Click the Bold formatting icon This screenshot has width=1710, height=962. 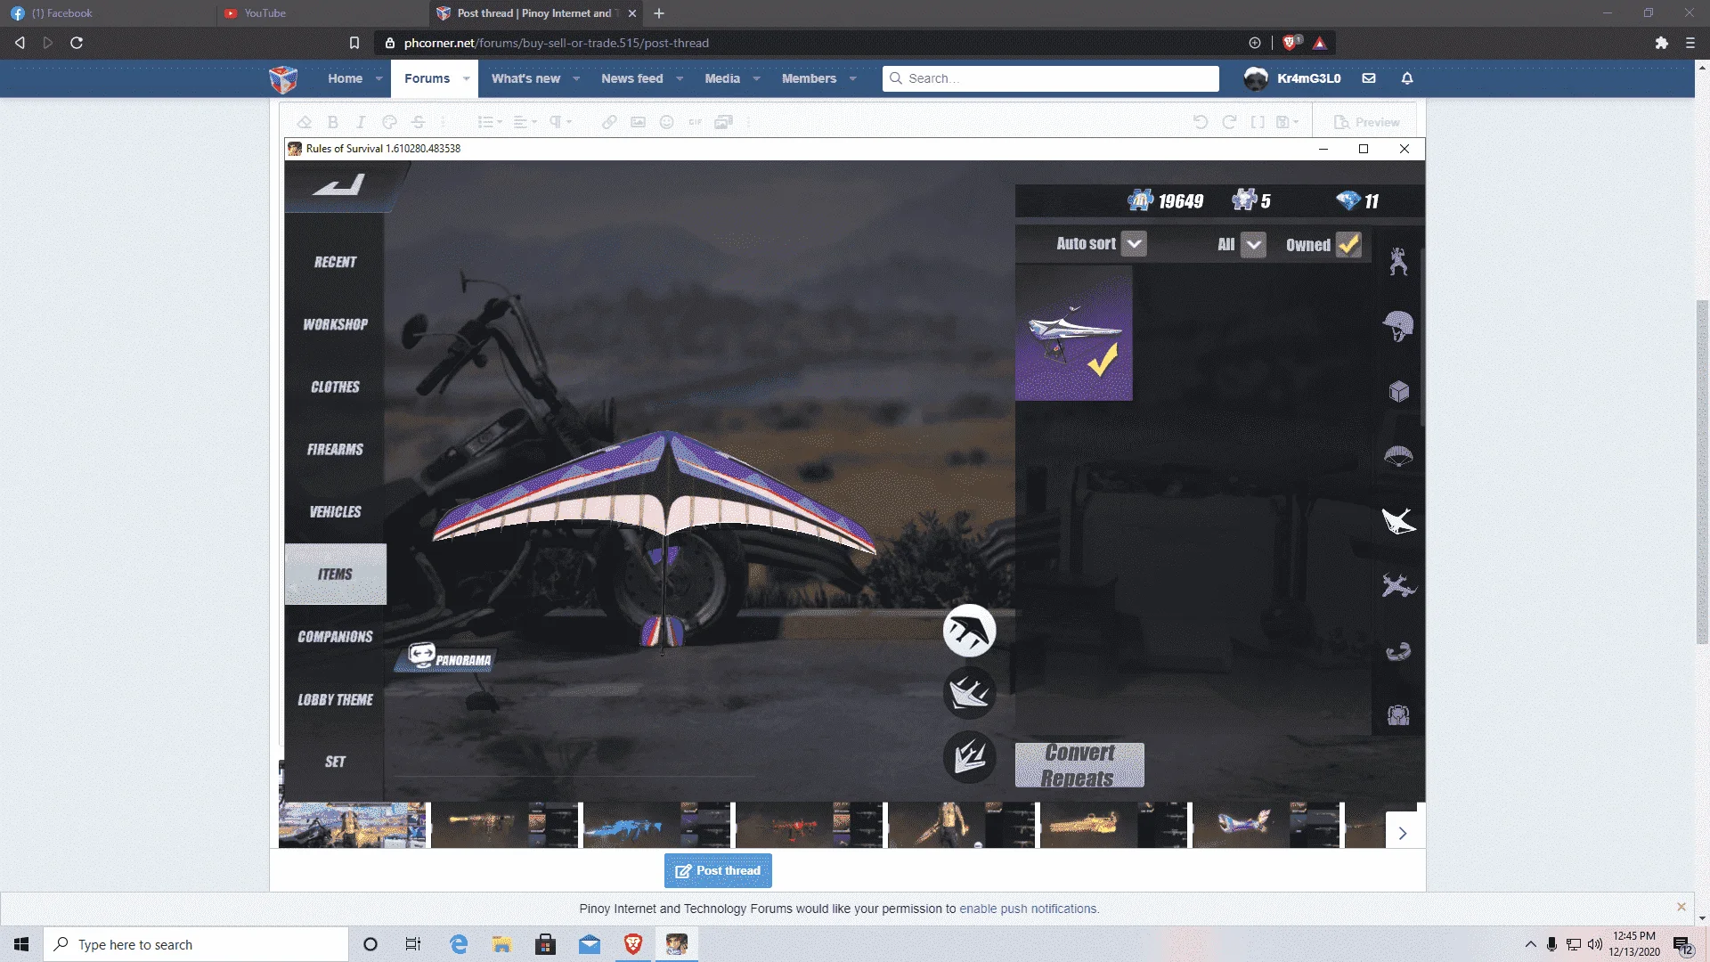tap(333, 122)
